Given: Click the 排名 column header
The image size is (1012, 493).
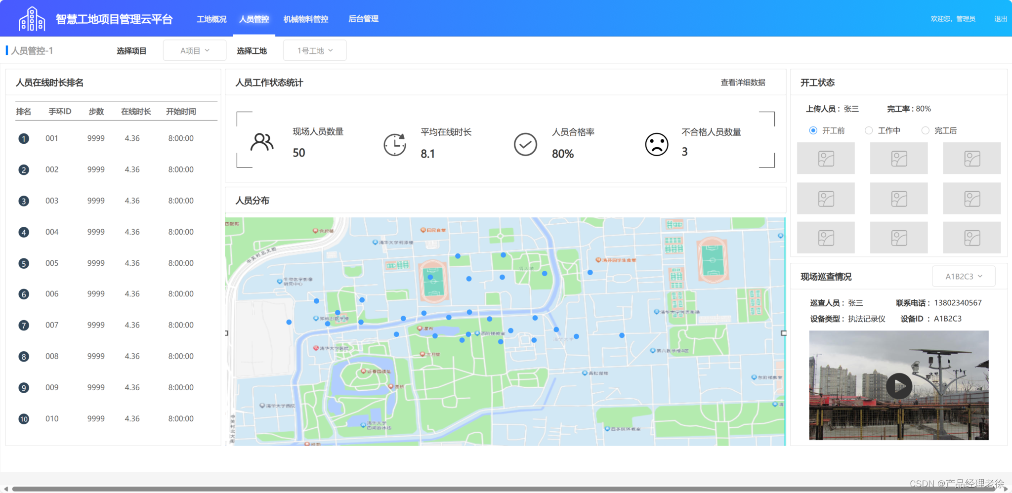Looking at the screenshot, I should pyautogui.click(x=23, y=112).
